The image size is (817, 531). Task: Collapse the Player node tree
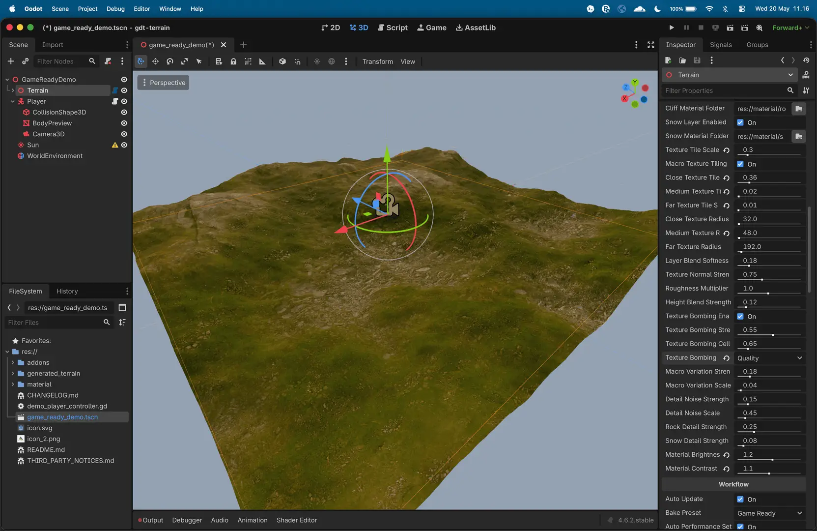(x=13, y=101)
